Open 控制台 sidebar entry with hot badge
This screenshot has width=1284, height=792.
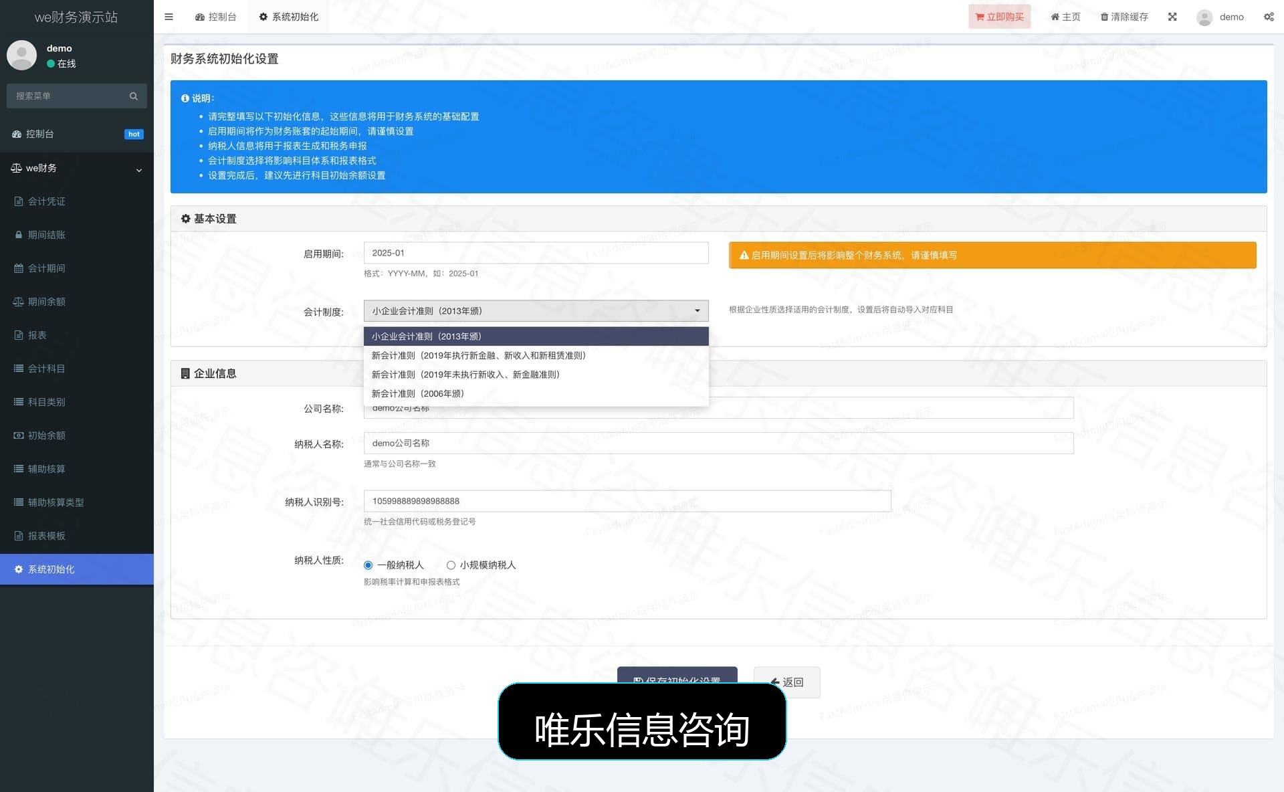coord(77,134)
